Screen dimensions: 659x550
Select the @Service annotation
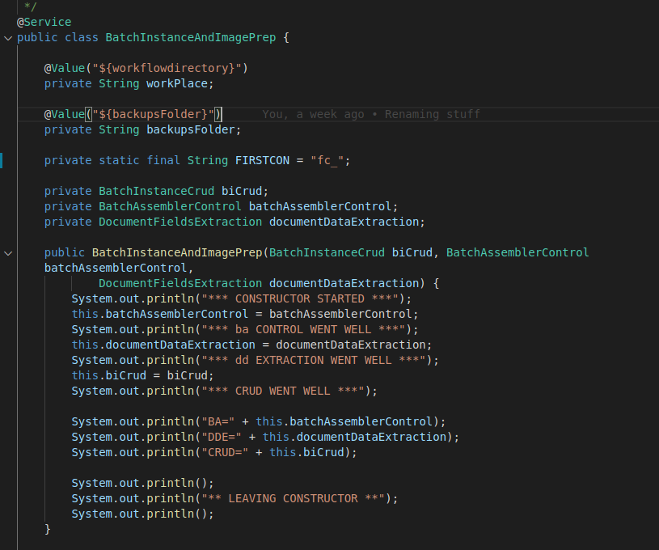coord(42,22)
